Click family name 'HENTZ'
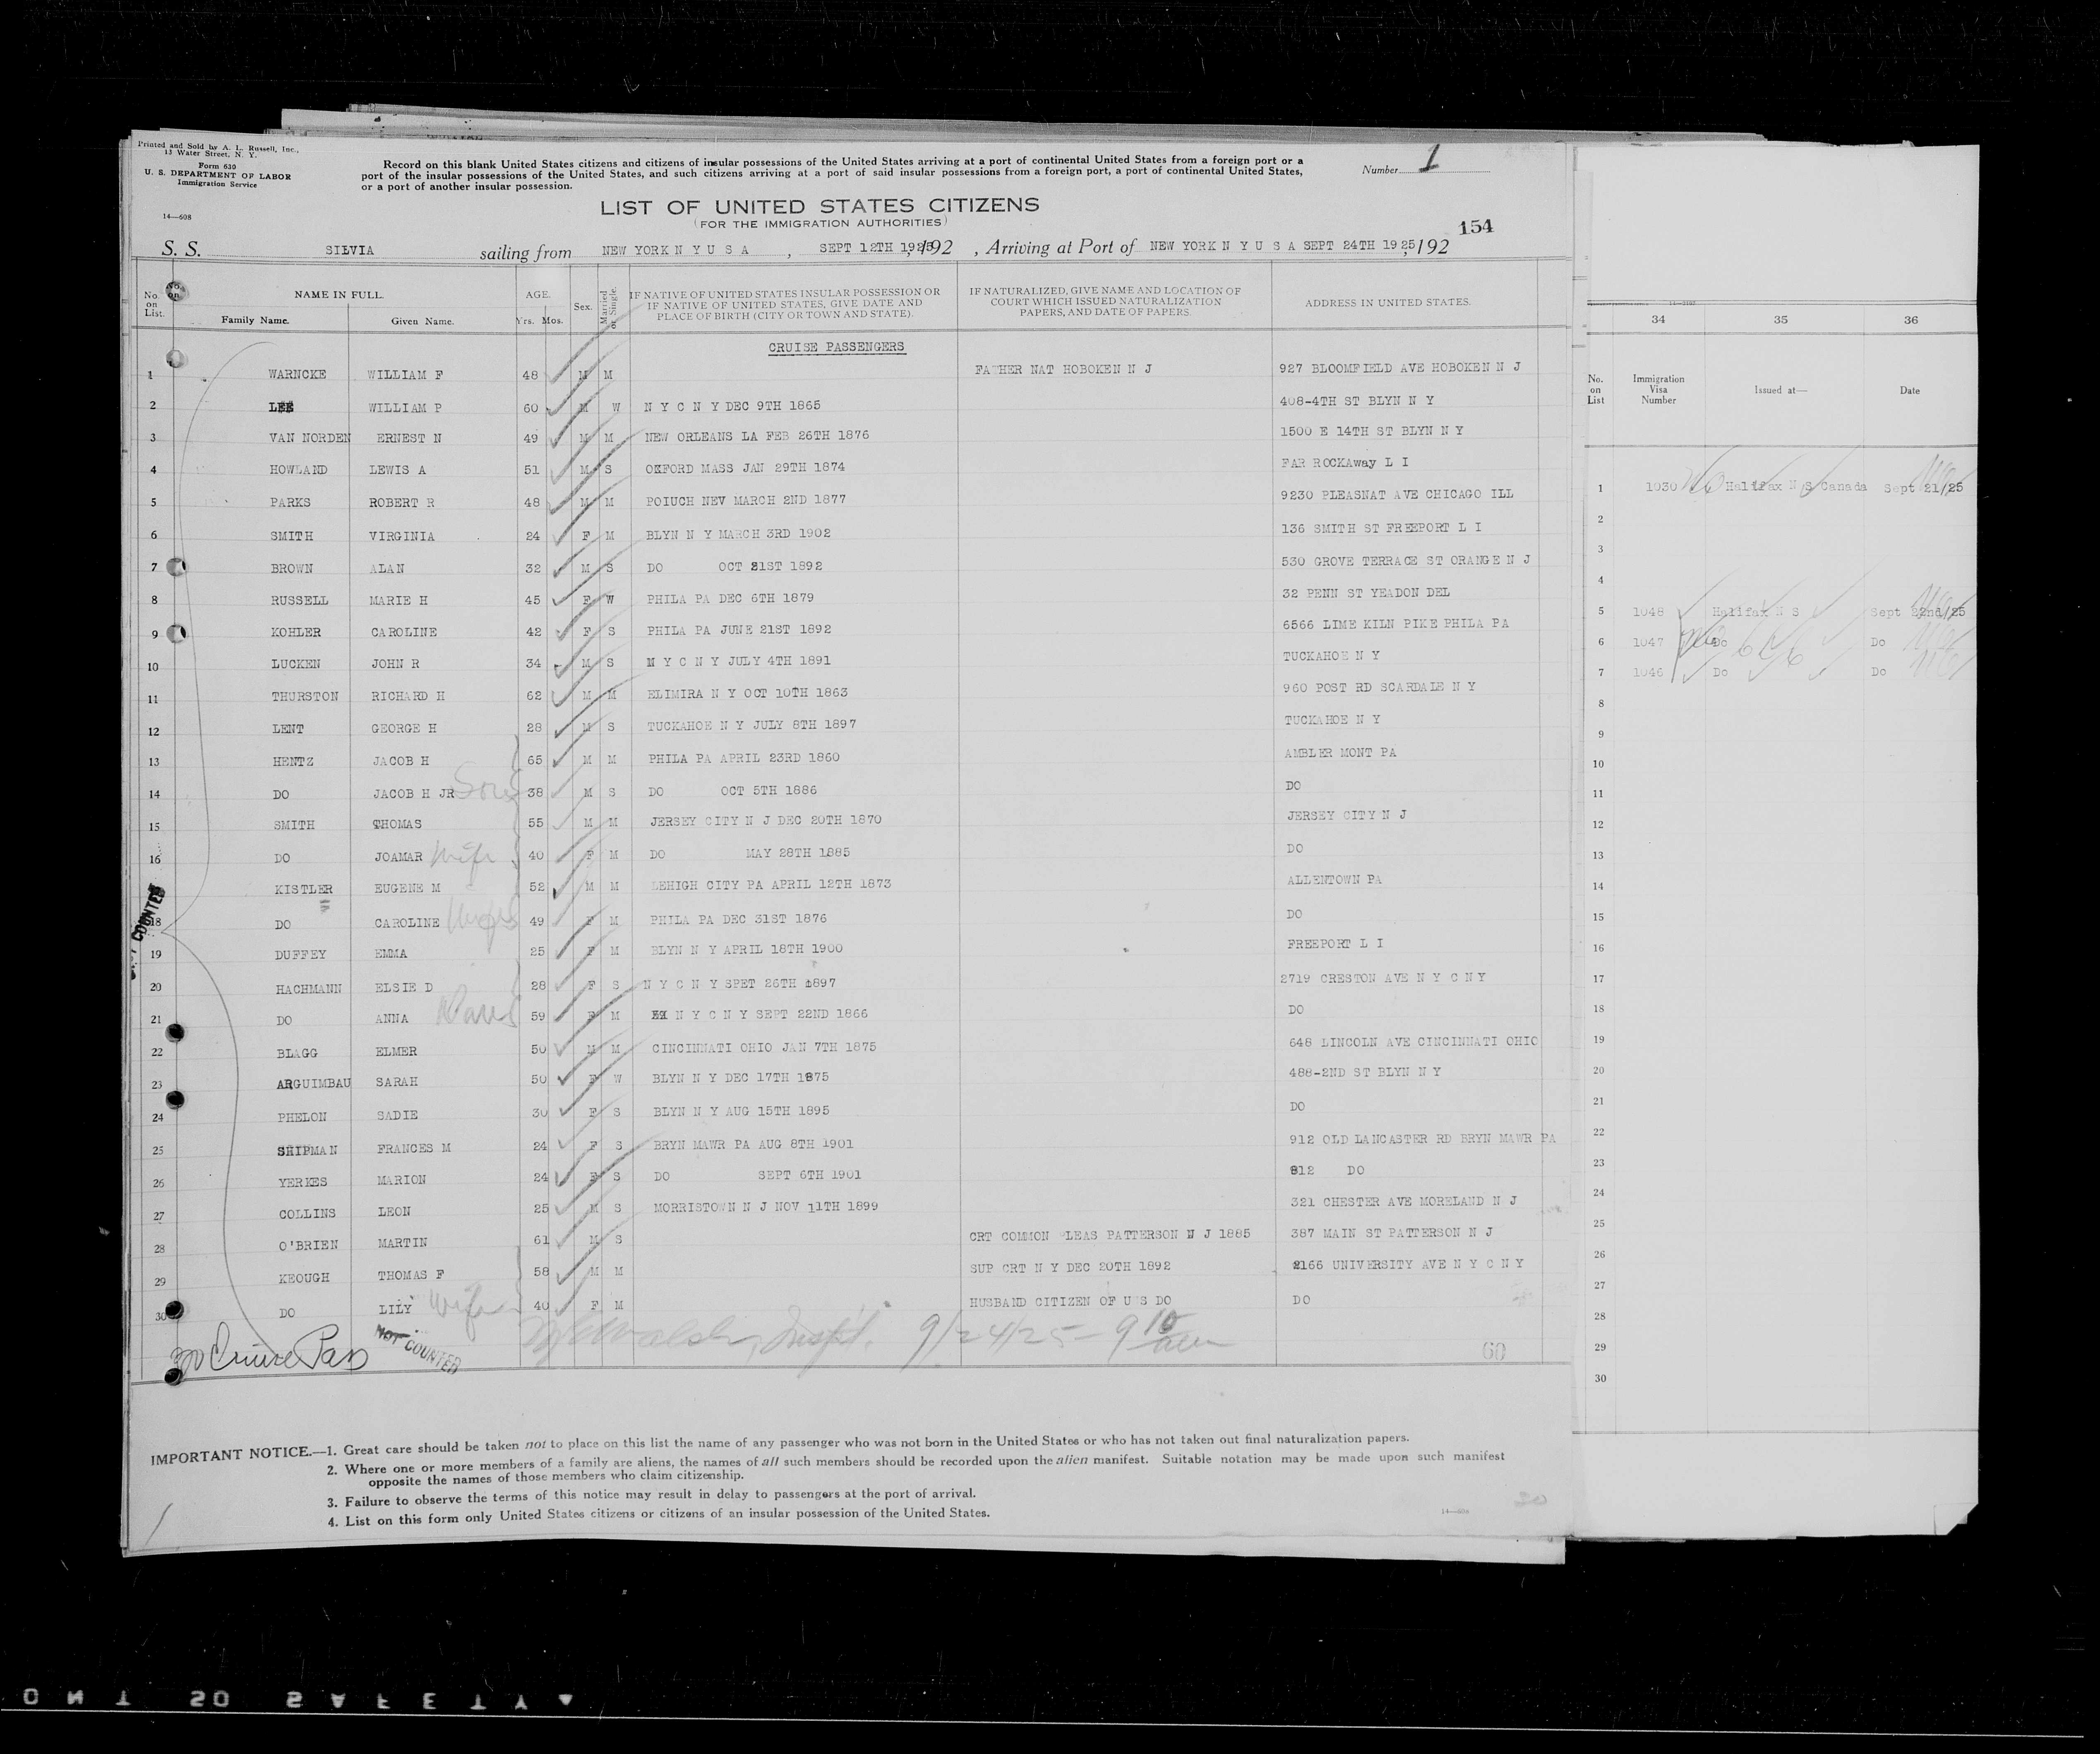Viewport: 2100px width, 1754px height. (293, 762)
